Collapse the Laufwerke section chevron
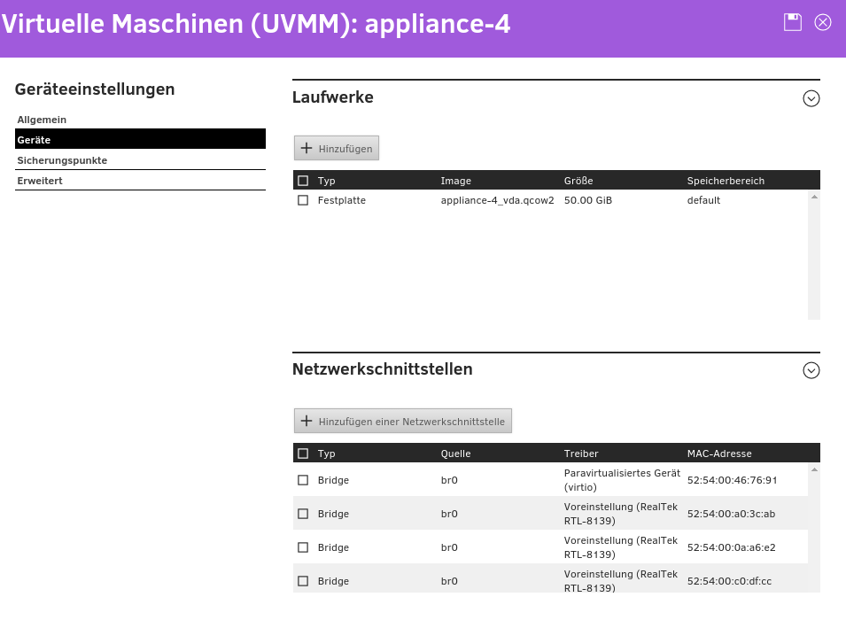Image resolution: width=846 pixels, height=628 pixels. point(811,98)
